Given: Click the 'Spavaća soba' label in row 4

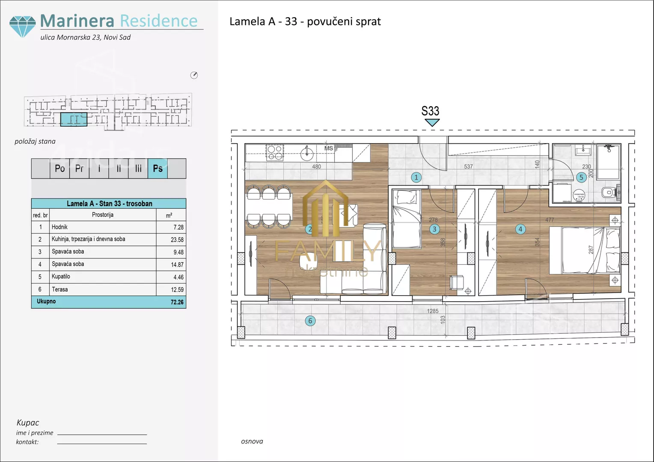Looking at the screenshot, I should [x=68, y=264].
